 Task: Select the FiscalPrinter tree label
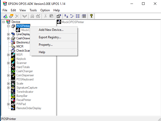24,100
